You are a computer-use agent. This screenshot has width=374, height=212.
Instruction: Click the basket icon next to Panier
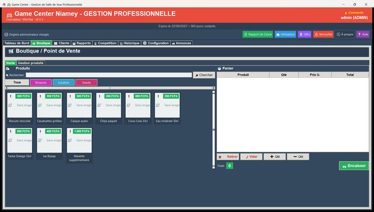tap(219, 68)
